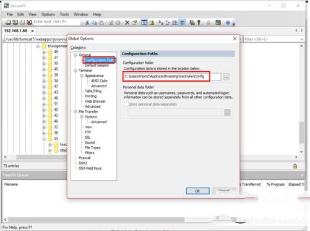The height and width of the screenshot is (231, 310).
Task: Click the New Folder toolbar icon
Action: pos(152,22)
